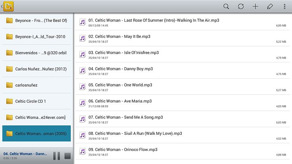Play 09. Celtic Woman - Orinoco Flow.mp3
This screenshot has height=164, width=292.
182,152
